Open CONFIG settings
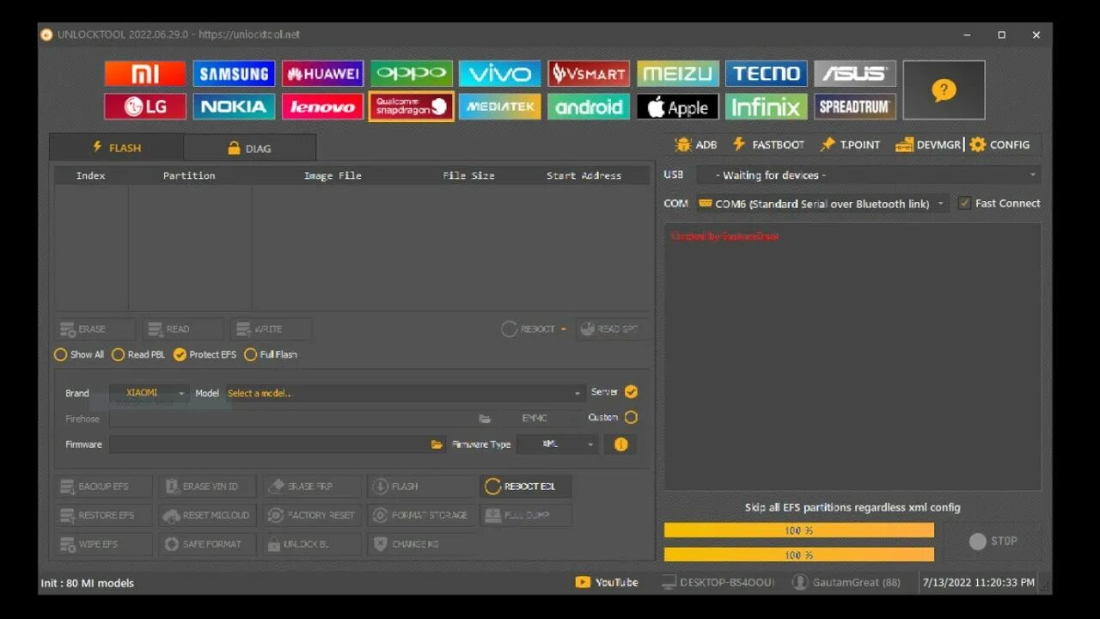Image resolution: width=1100 pixels, height=619 pixels. point(999,144)
